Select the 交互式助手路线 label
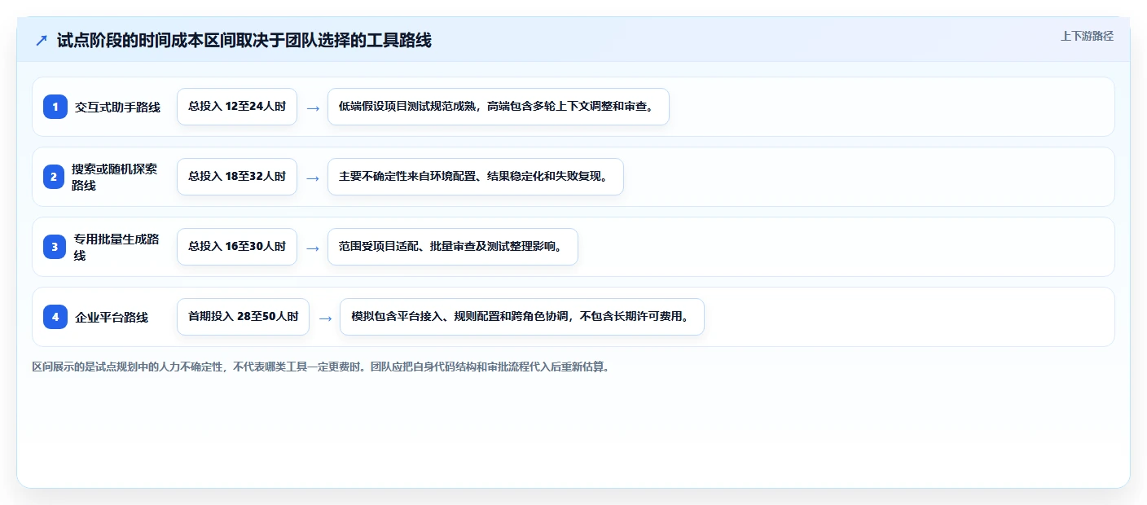 [118, 107]
